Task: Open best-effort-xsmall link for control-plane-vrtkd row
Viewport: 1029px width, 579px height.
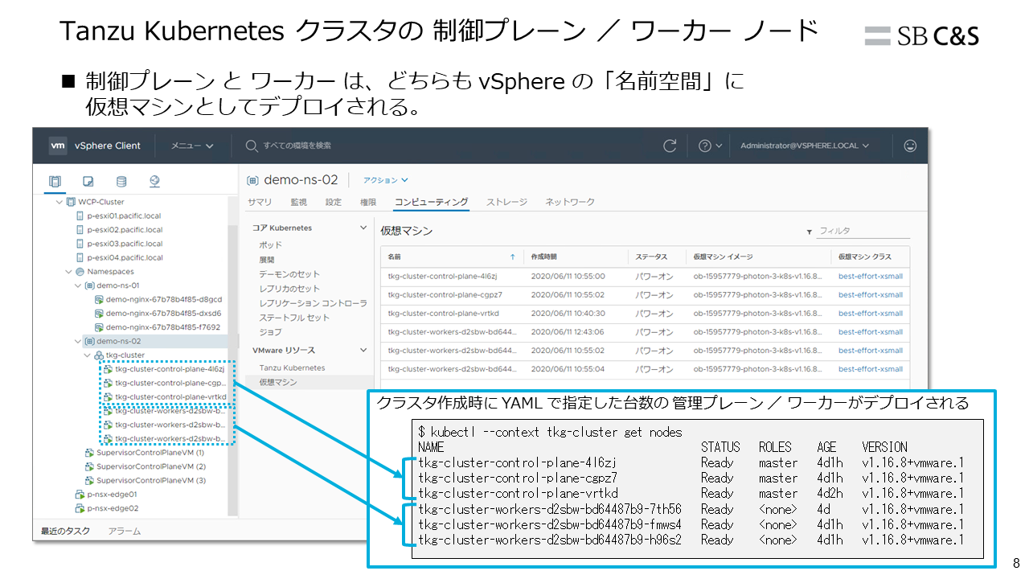Action: [x=871, y=313]
